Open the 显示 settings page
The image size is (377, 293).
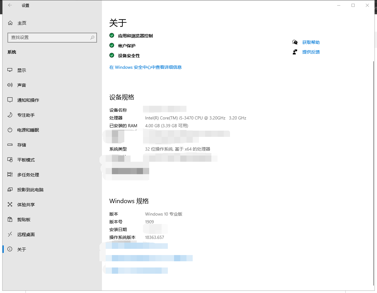[52, 70]
